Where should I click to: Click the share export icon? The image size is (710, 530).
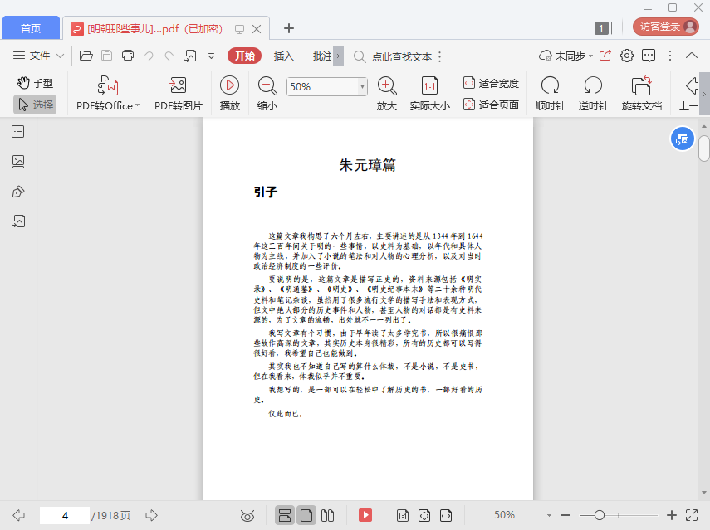point(605,56)
